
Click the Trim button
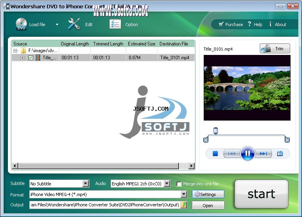coord(275,48)
